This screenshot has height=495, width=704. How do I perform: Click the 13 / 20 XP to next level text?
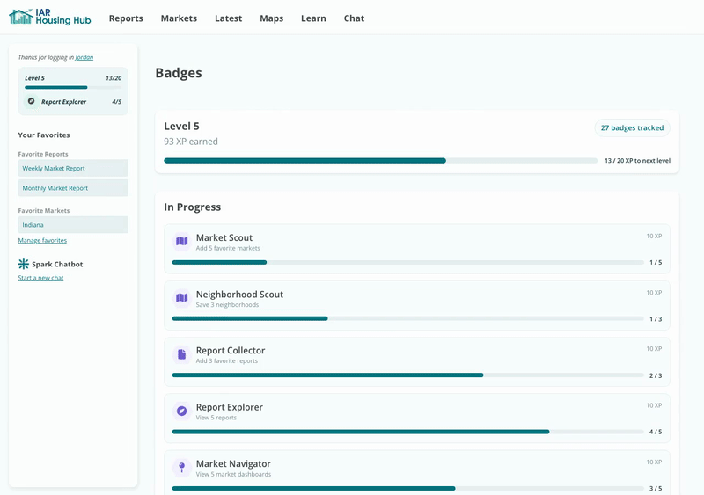click(637, 161)
